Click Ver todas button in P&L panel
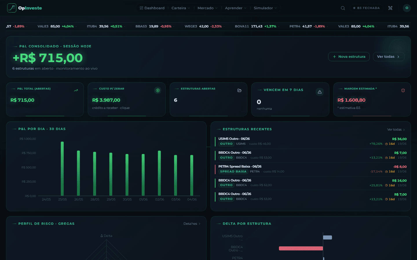Viewport: 417px width, 260px height. pos(389,57)
